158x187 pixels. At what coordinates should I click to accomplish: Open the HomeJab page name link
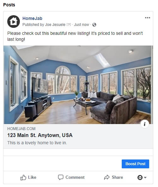coord(32,18)
